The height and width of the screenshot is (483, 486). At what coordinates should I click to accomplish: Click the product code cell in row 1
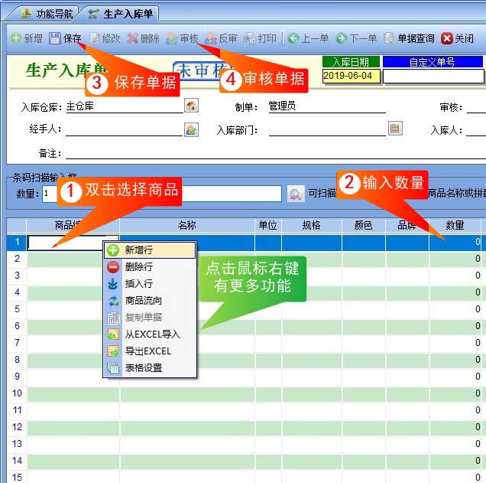pos(73,243)
